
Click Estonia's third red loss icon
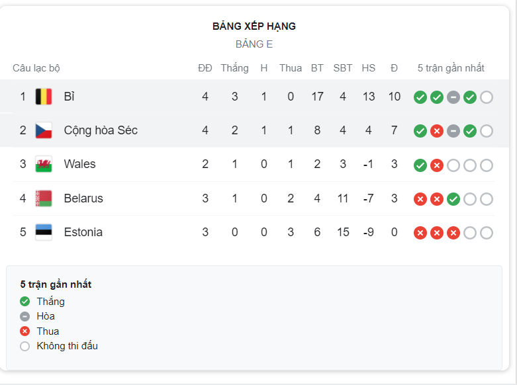453,233
